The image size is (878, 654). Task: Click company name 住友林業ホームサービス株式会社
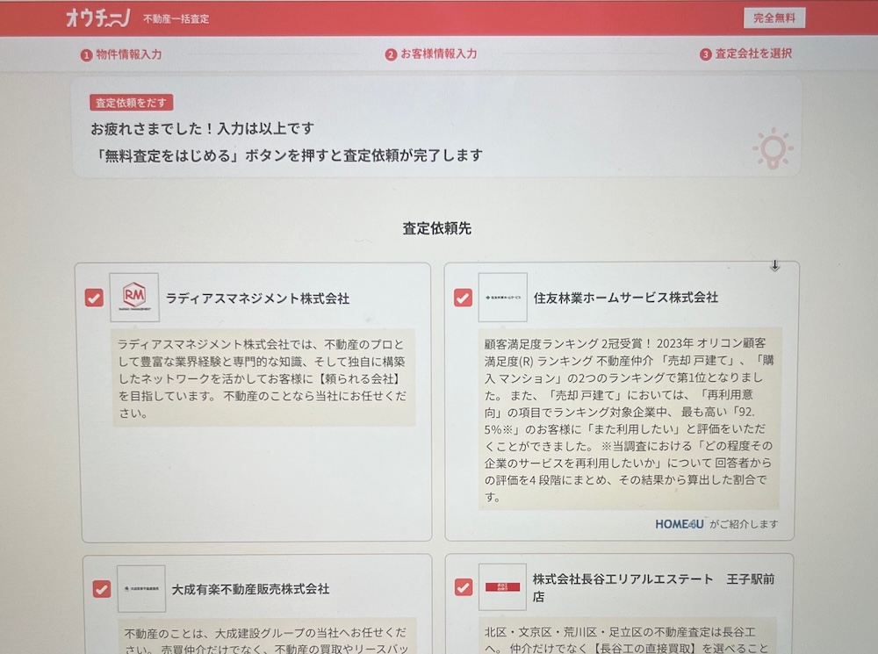point(625,298)
